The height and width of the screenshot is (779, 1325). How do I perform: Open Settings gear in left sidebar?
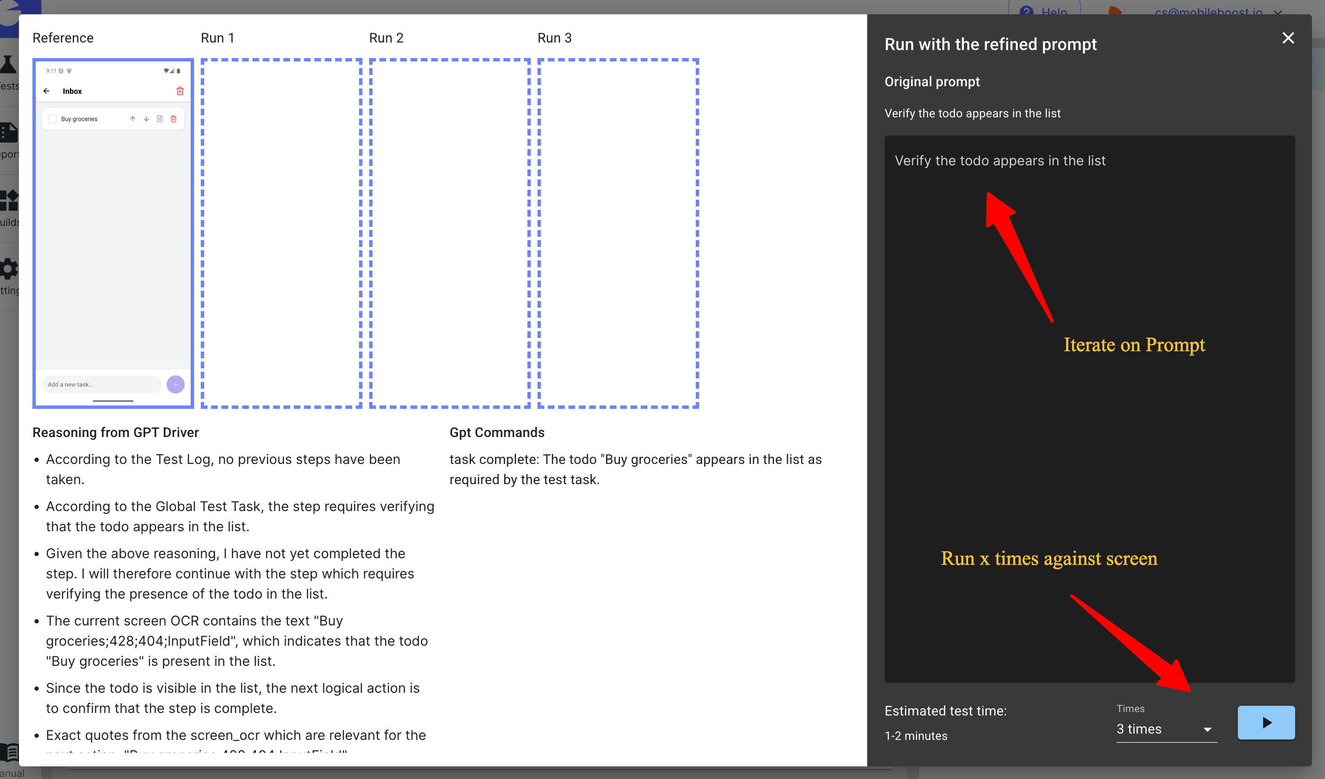(x=9, y=270)
